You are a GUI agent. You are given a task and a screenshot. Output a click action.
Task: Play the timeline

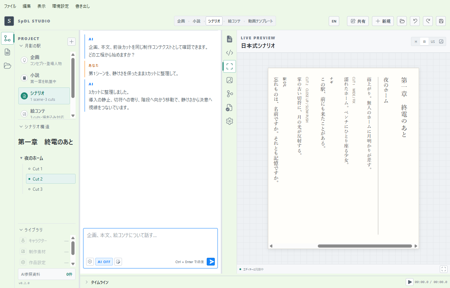tap(410, 282)
